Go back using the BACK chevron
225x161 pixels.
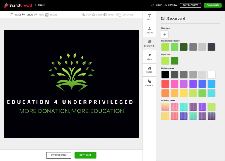click(x=35, y=5)
